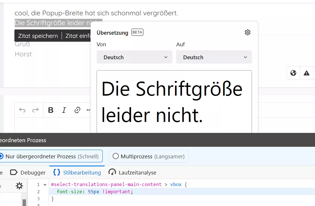Collapse CSS rule at line 1 arrow

tap(45, 185)
